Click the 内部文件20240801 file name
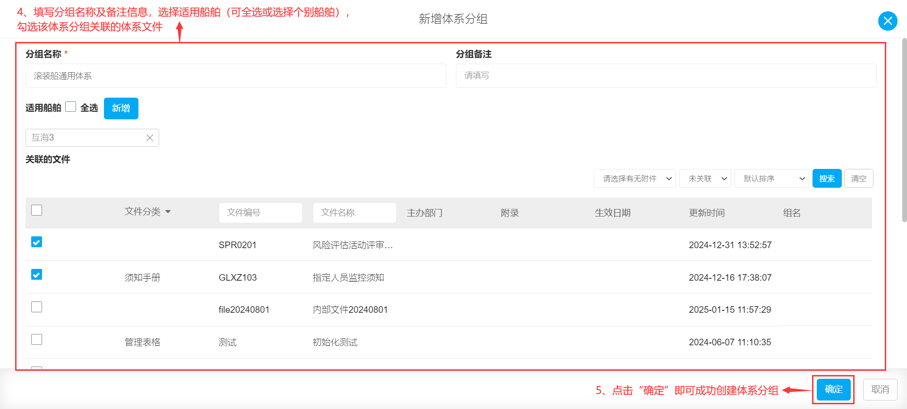The image size is (907, 409). (x=350, y=310)
